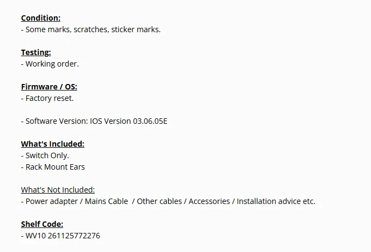Viewport: 371px width, 252px height.
Task: Click the sticker marks text
Action: coord(136,29)
